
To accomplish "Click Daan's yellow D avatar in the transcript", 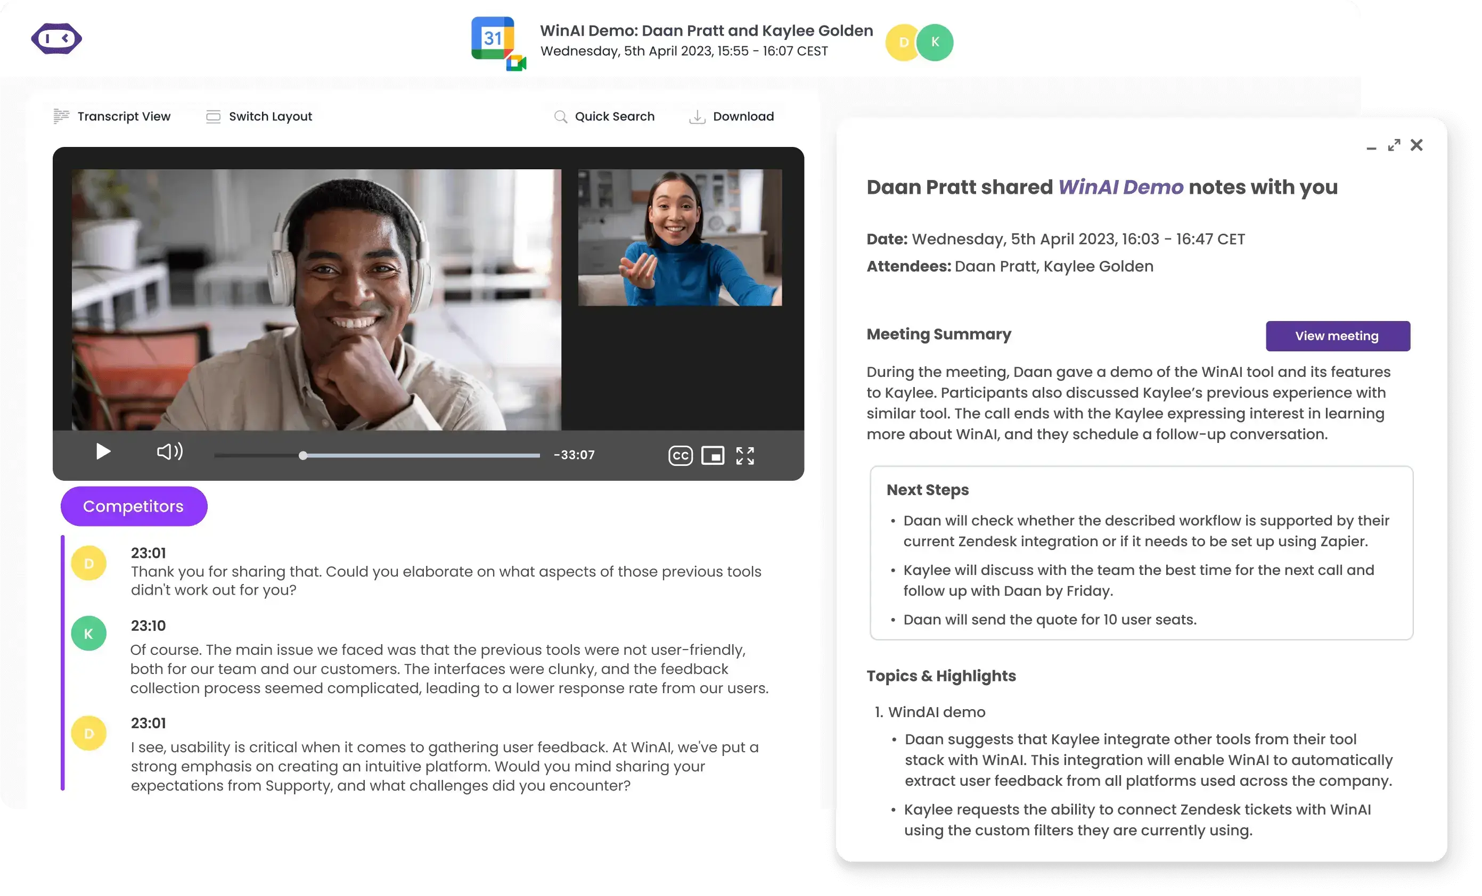I will tap(89, 563).
